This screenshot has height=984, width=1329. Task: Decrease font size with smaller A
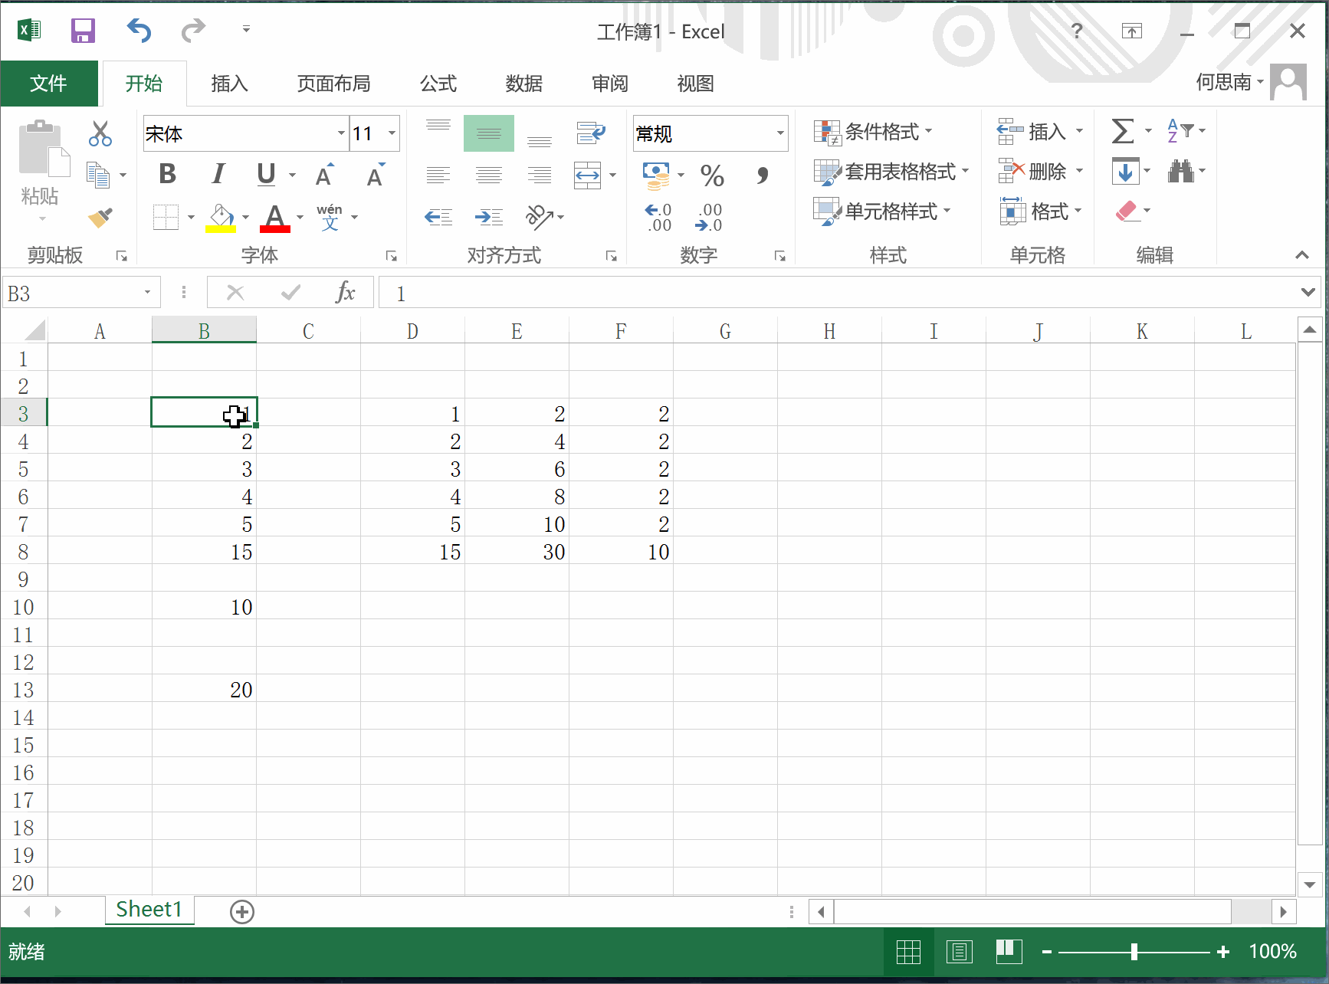tap(376, 175)
